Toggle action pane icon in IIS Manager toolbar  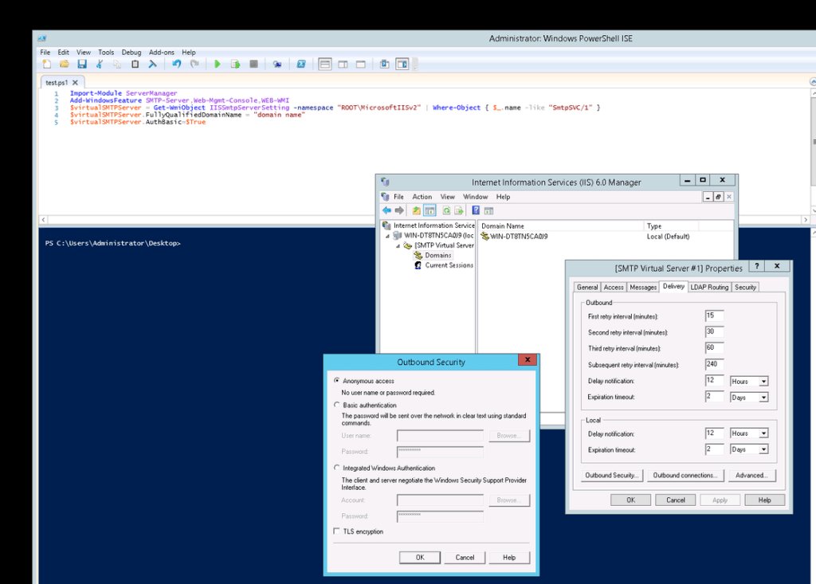pyautogui.click(x=488, y=210)
